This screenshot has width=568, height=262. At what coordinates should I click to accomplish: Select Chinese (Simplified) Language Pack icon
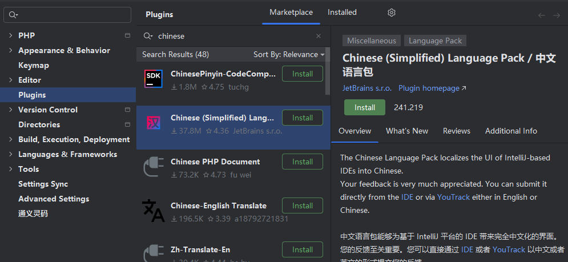[153, 123]
